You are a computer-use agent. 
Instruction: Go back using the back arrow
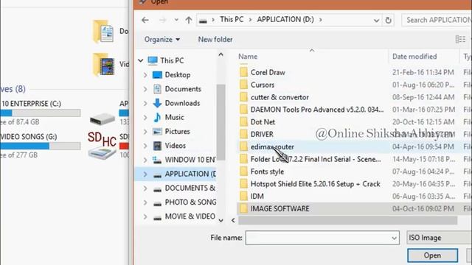point(145,20)
